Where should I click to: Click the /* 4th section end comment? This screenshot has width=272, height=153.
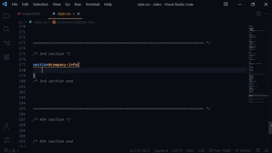pos(53,142)
